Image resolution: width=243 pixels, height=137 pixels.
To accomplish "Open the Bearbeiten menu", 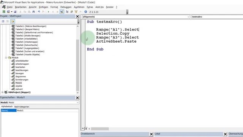I will (x=21, y=7).
